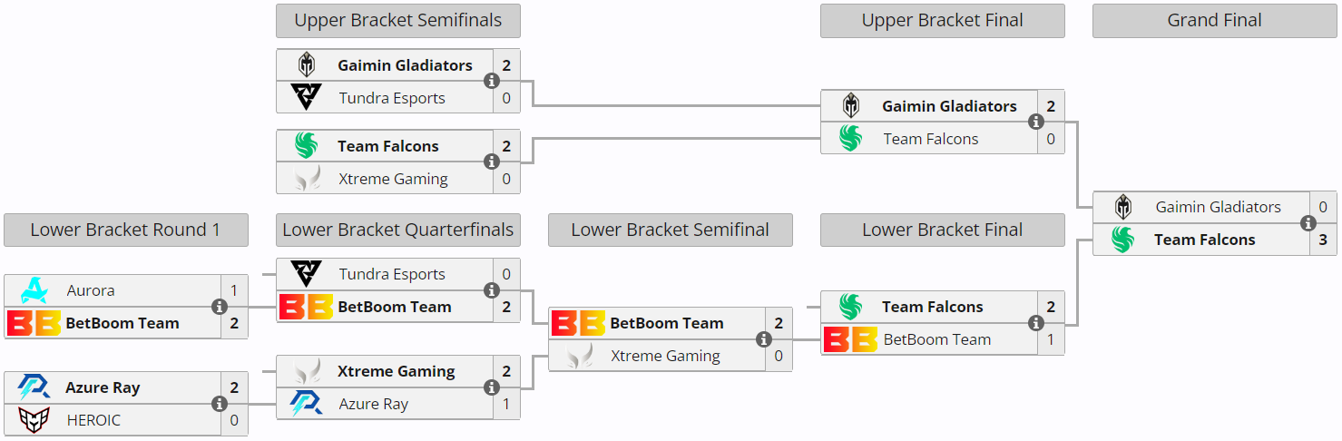Click the Aurora team logo

(x=34, y=290)
